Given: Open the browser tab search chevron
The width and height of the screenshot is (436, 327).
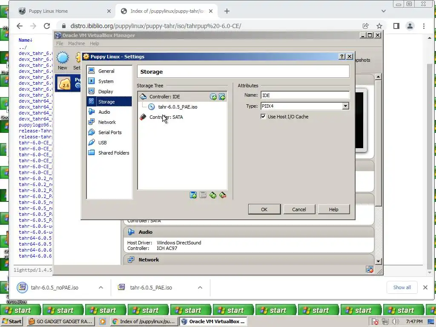Looking at the screenshot, I should [384, 11].
